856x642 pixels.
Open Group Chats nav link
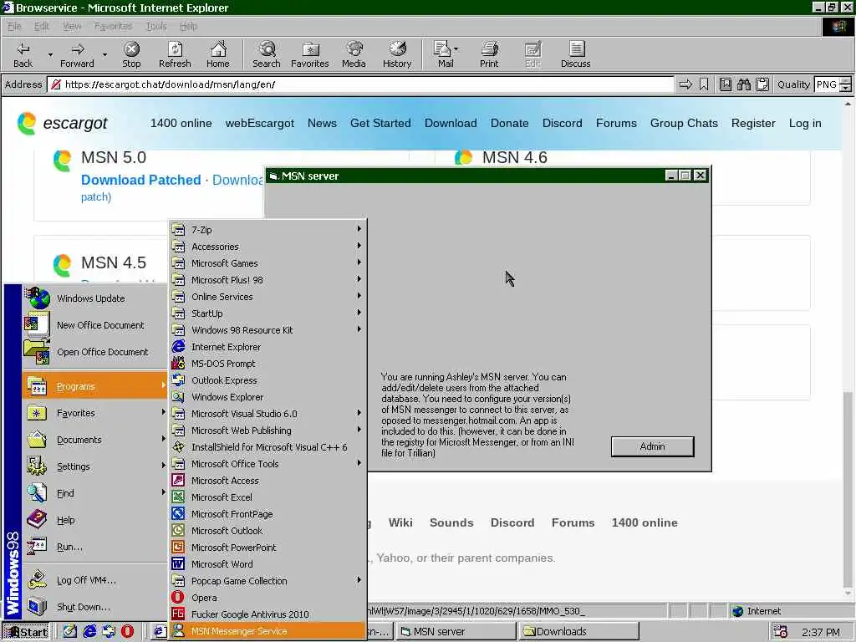coord(684,124)
